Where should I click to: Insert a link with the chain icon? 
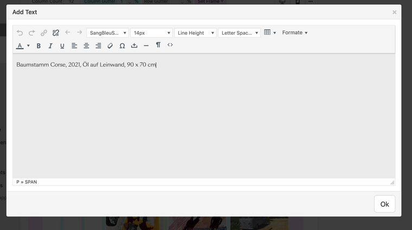point(44,33)
